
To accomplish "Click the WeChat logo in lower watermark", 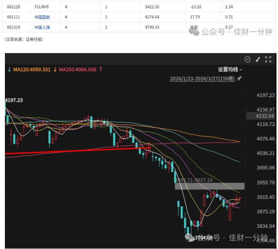I will [189, 237].
